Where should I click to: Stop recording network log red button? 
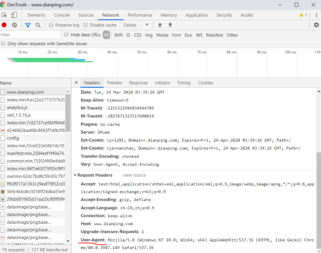click(4, 25)
